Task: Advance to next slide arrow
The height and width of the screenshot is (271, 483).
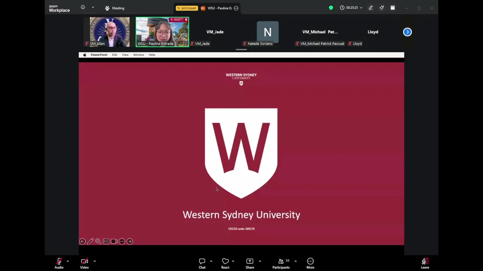Action: pos(130,241)
